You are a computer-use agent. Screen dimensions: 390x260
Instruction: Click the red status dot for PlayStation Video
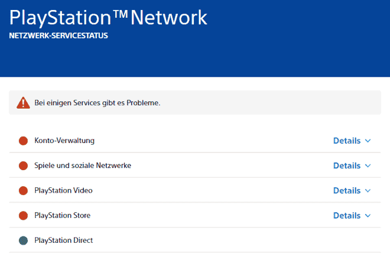(x=24, y=190)
